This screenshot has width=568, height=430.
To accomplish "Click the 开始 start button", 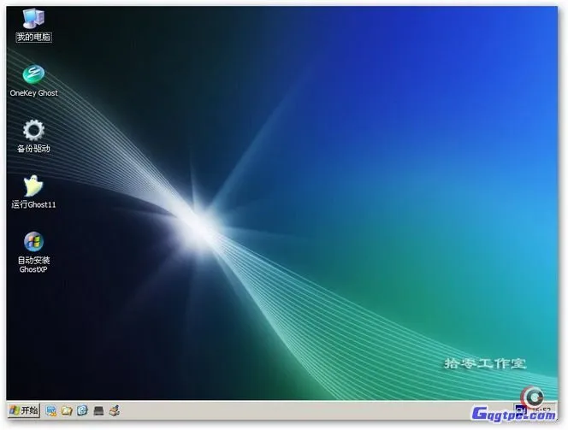I will click(24, 410).
